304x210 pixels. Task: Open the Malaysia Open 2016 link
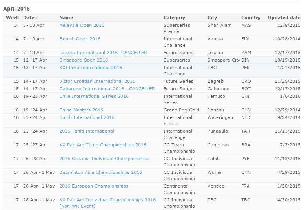pyautogui.click(x=82, y=25)
